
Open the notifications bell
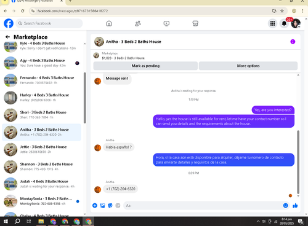coord(284,23)
